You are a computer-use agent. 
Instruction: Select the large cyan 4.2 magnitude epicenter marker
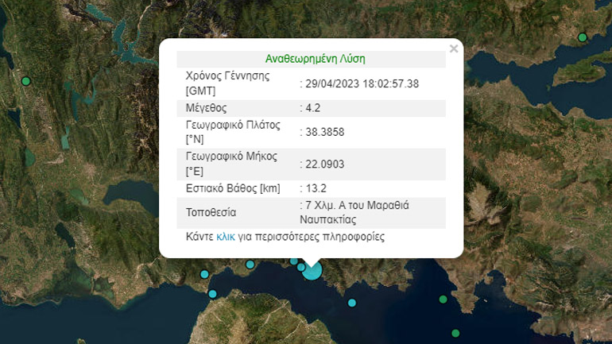tap(312, 270)
